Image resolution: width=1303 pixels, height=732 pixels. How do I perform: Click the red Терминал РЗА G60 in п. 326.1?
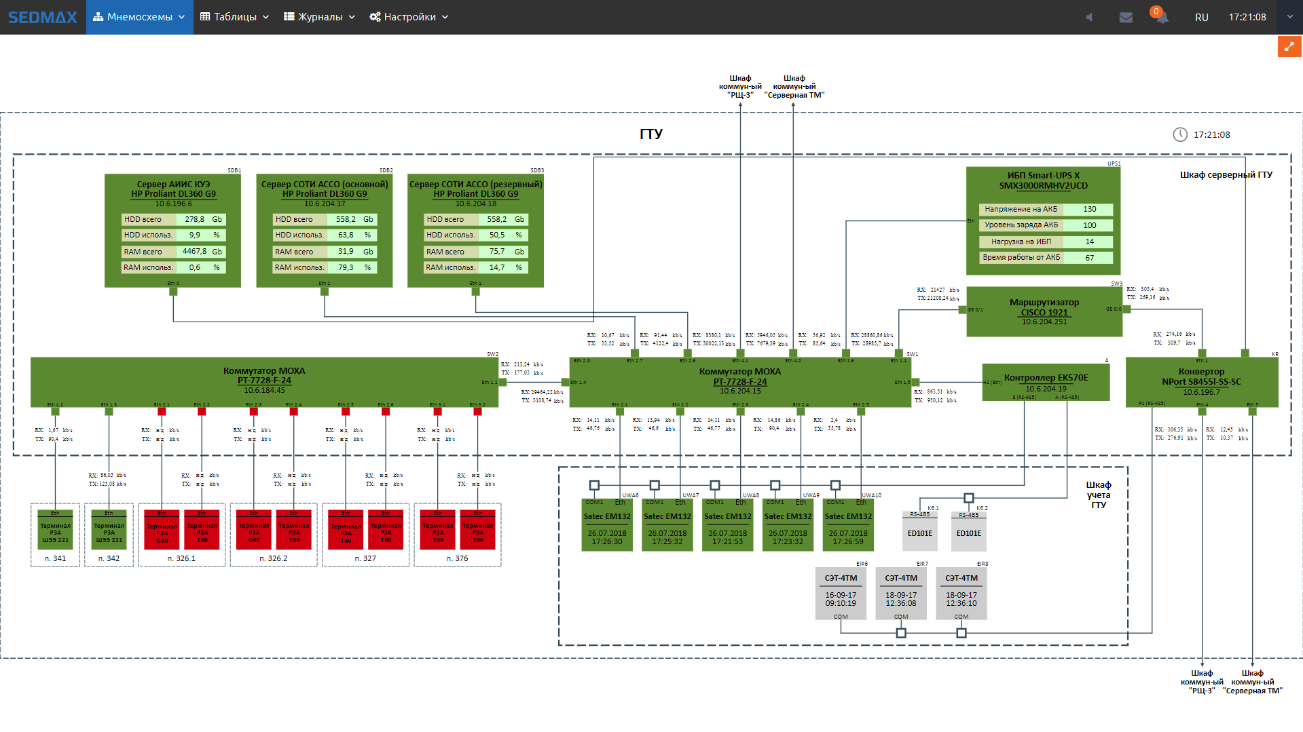click(x=162, y=530)
